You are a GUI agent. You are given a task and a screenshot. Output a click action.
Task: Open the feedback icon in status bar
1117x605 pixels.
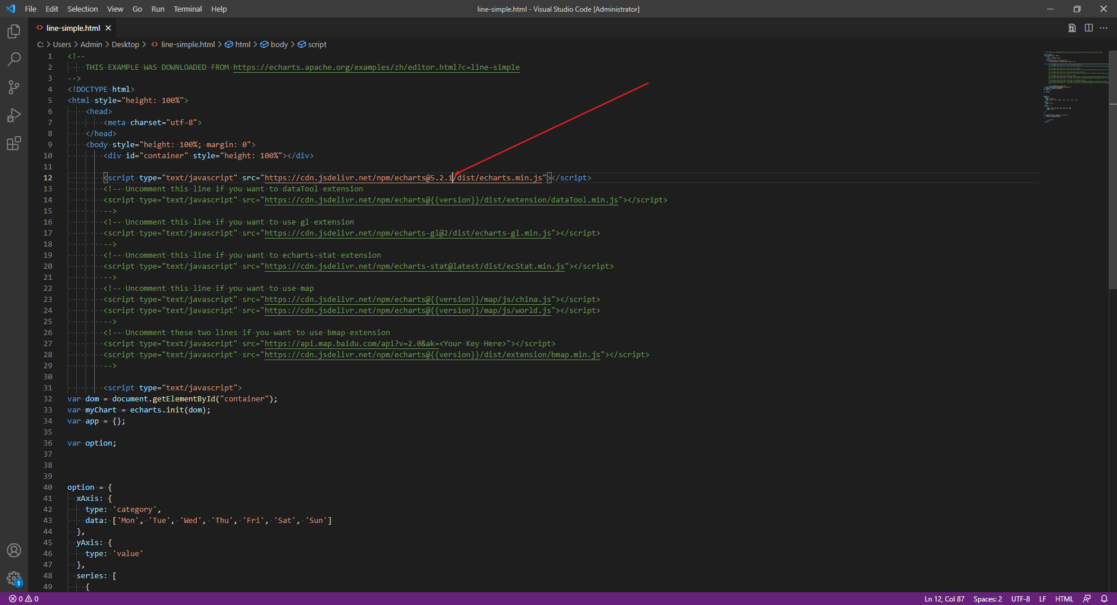(x=1087, y=599)
